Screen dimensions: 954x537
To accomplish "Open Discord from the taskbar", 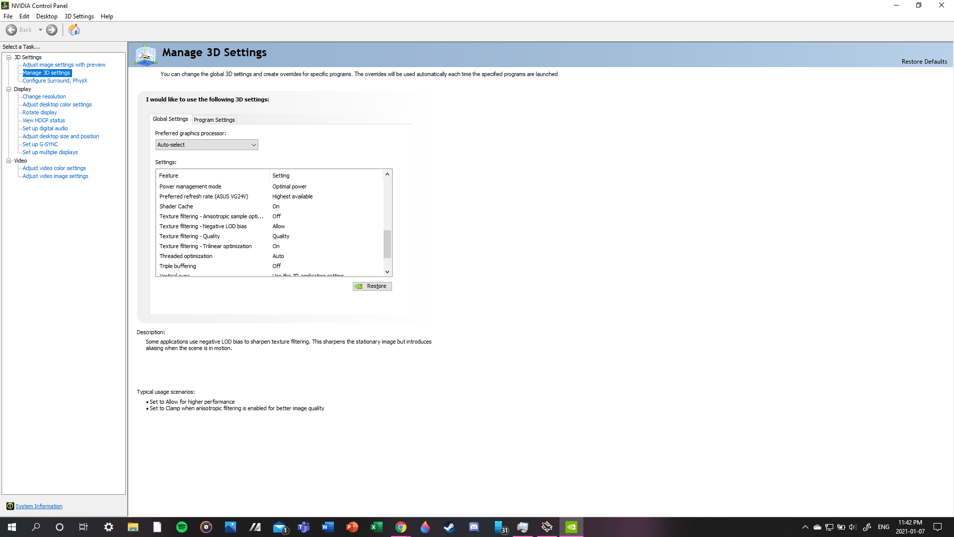I will (474, 527).
